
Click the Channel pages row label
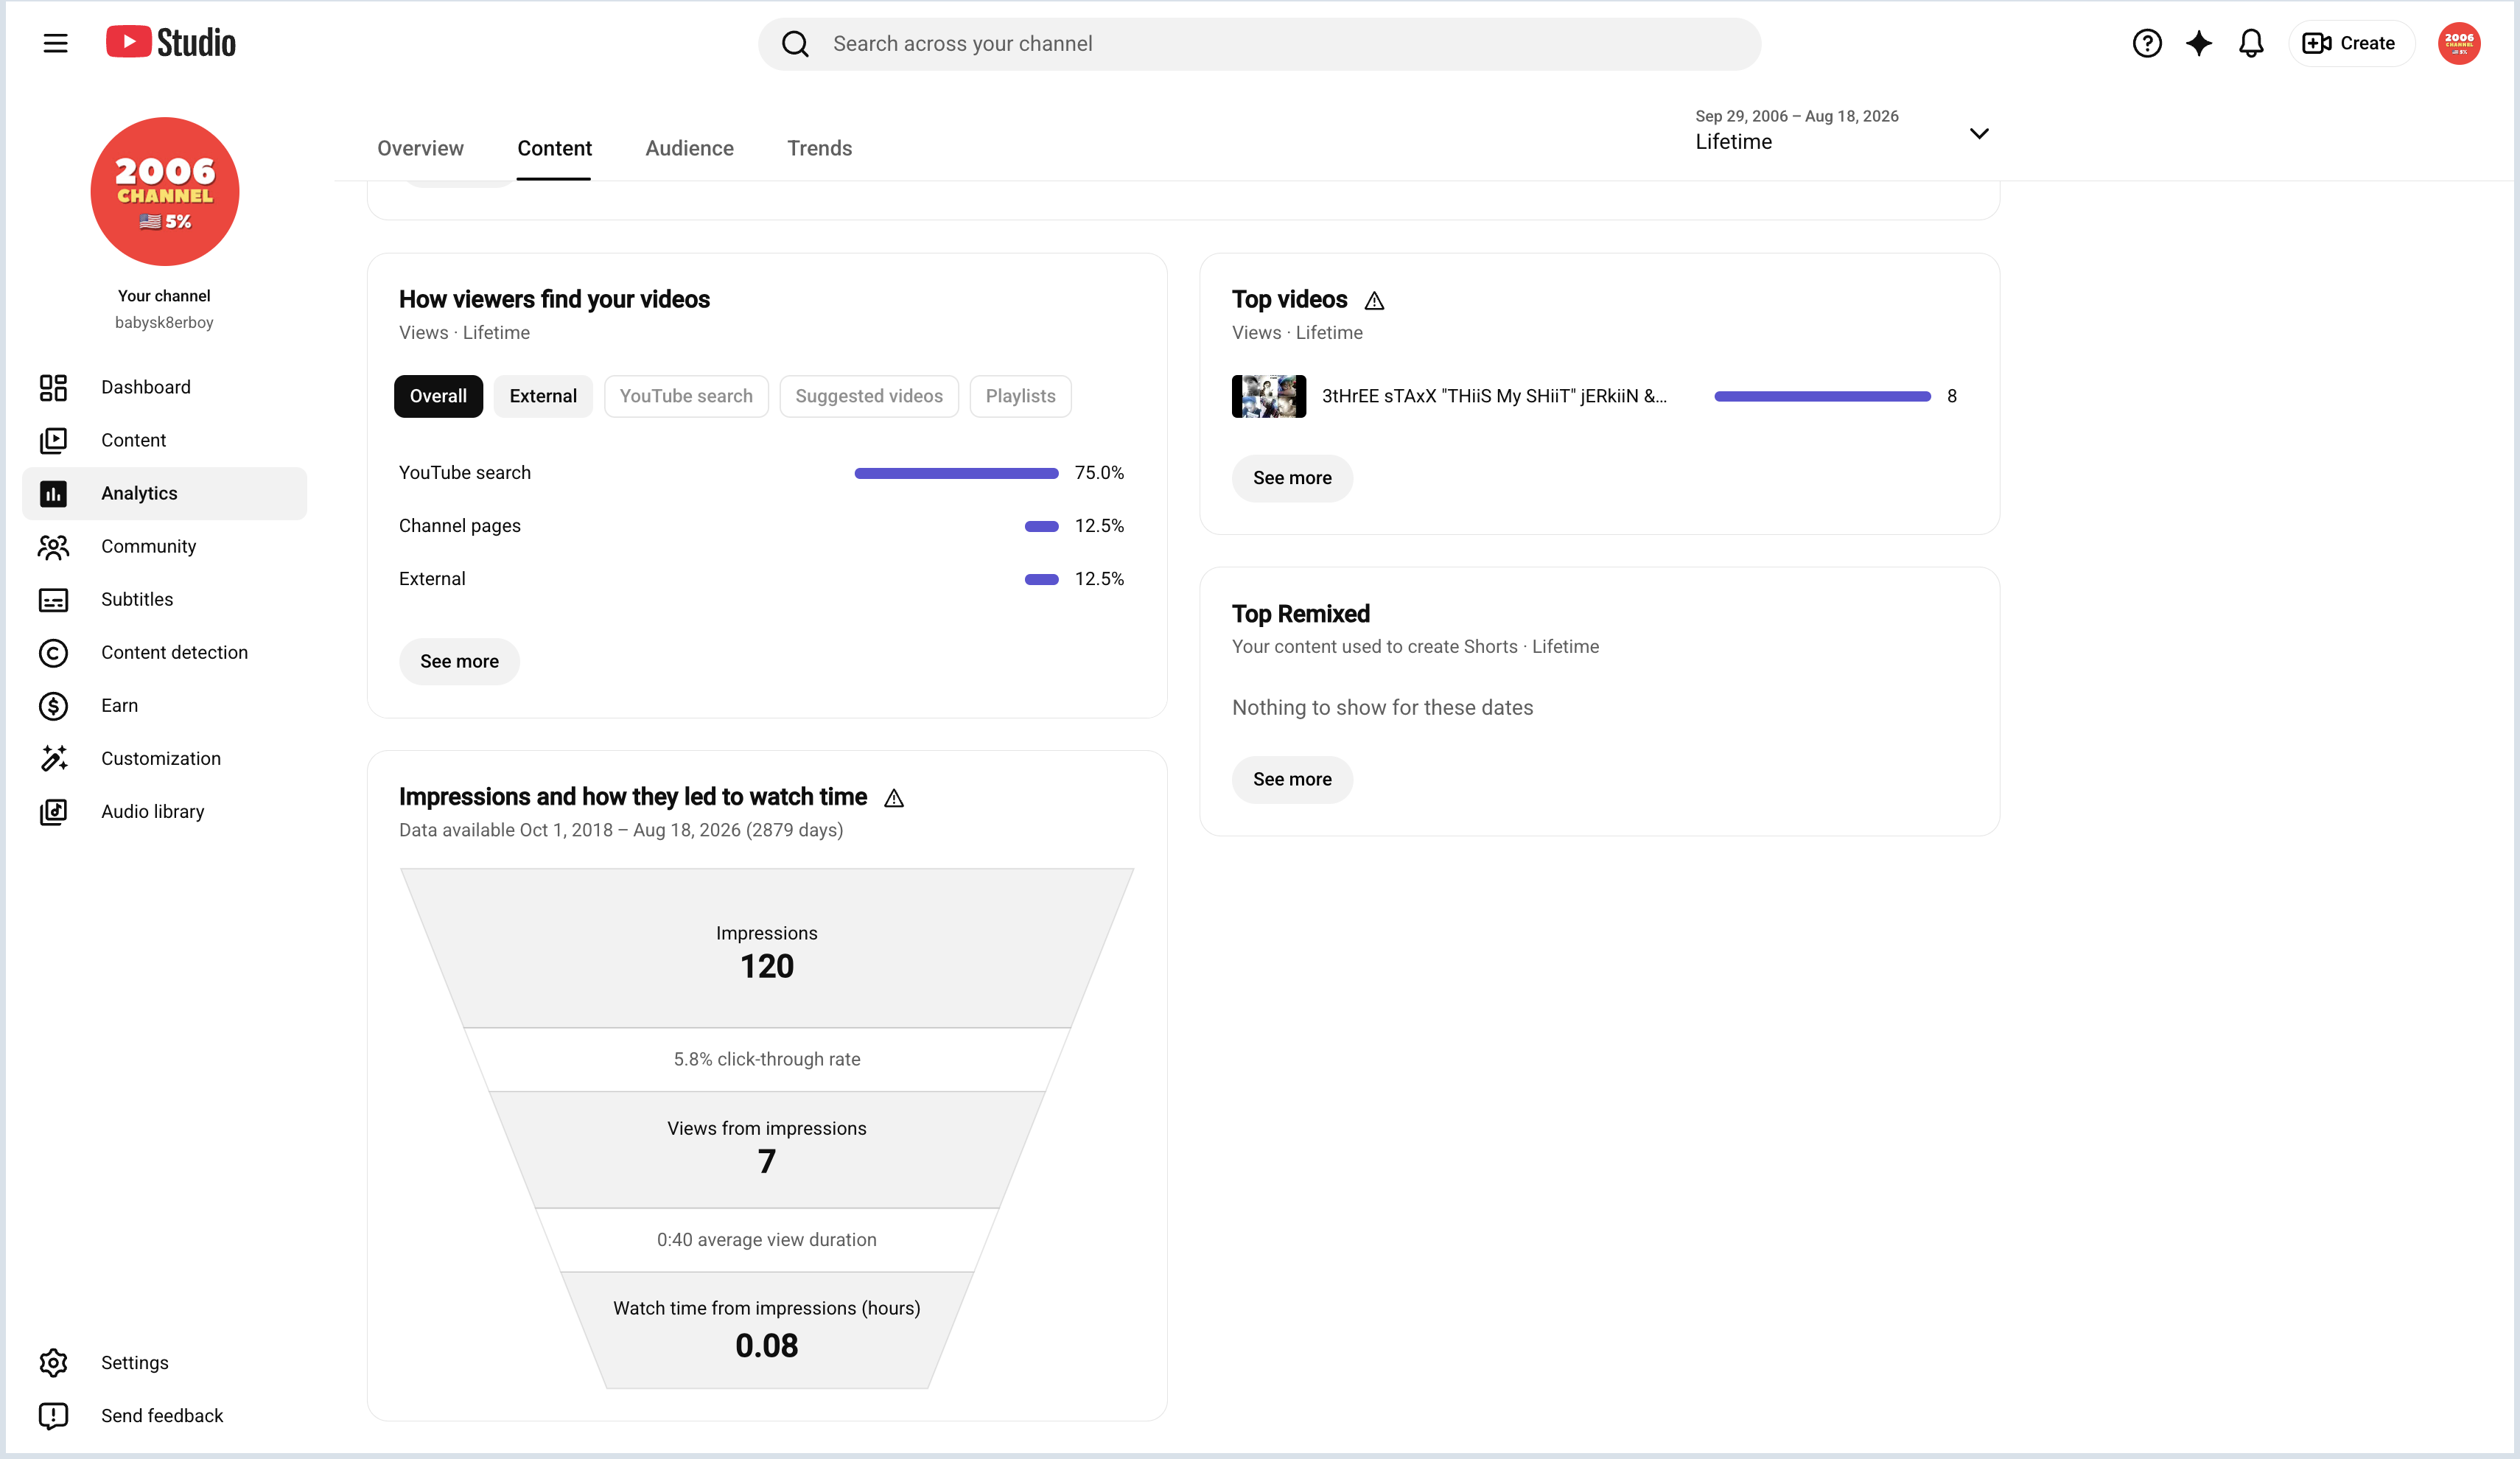460,526
